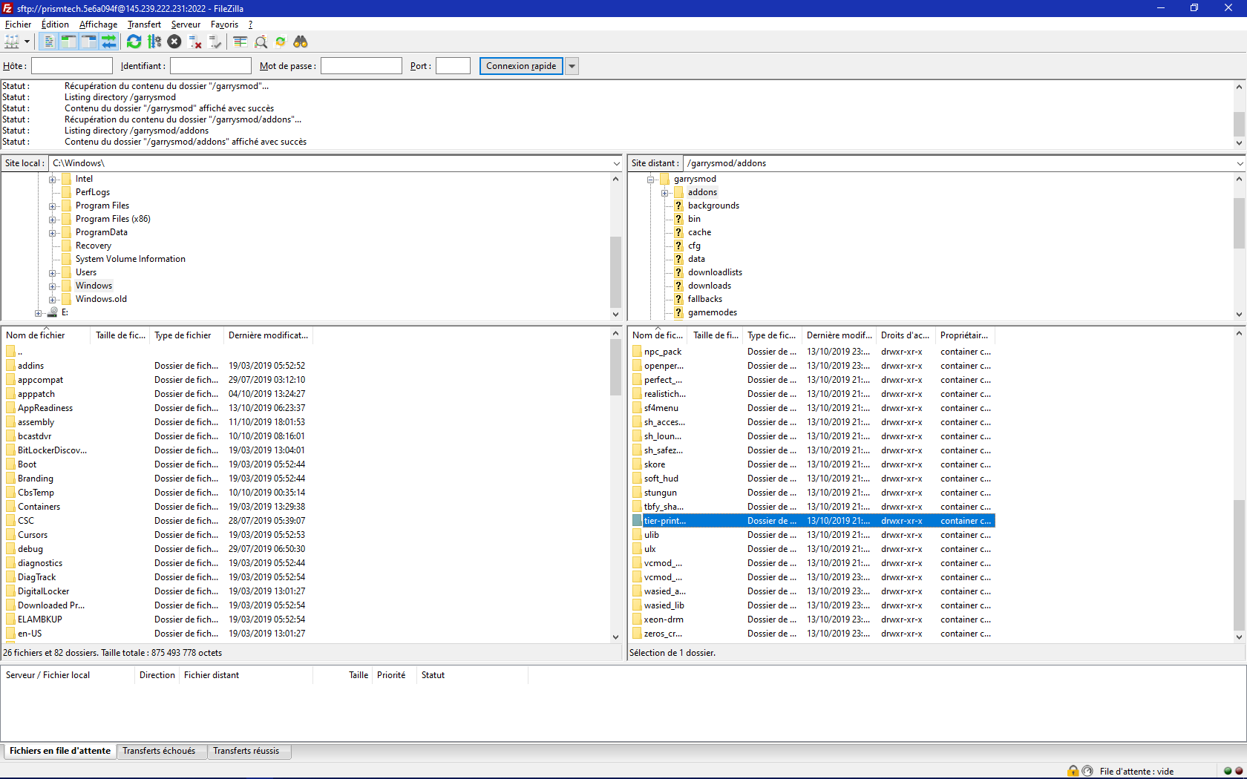
Task: Select the cfg remote folder
Action: [694, 246]
